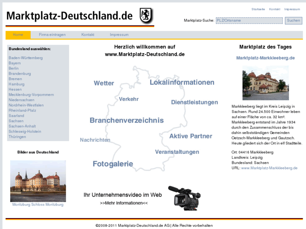This screenshot has height=229, width=306.
Task: Select Sachsen-Anhalt from Bundesland list
Action: click(x=22, y=126)
